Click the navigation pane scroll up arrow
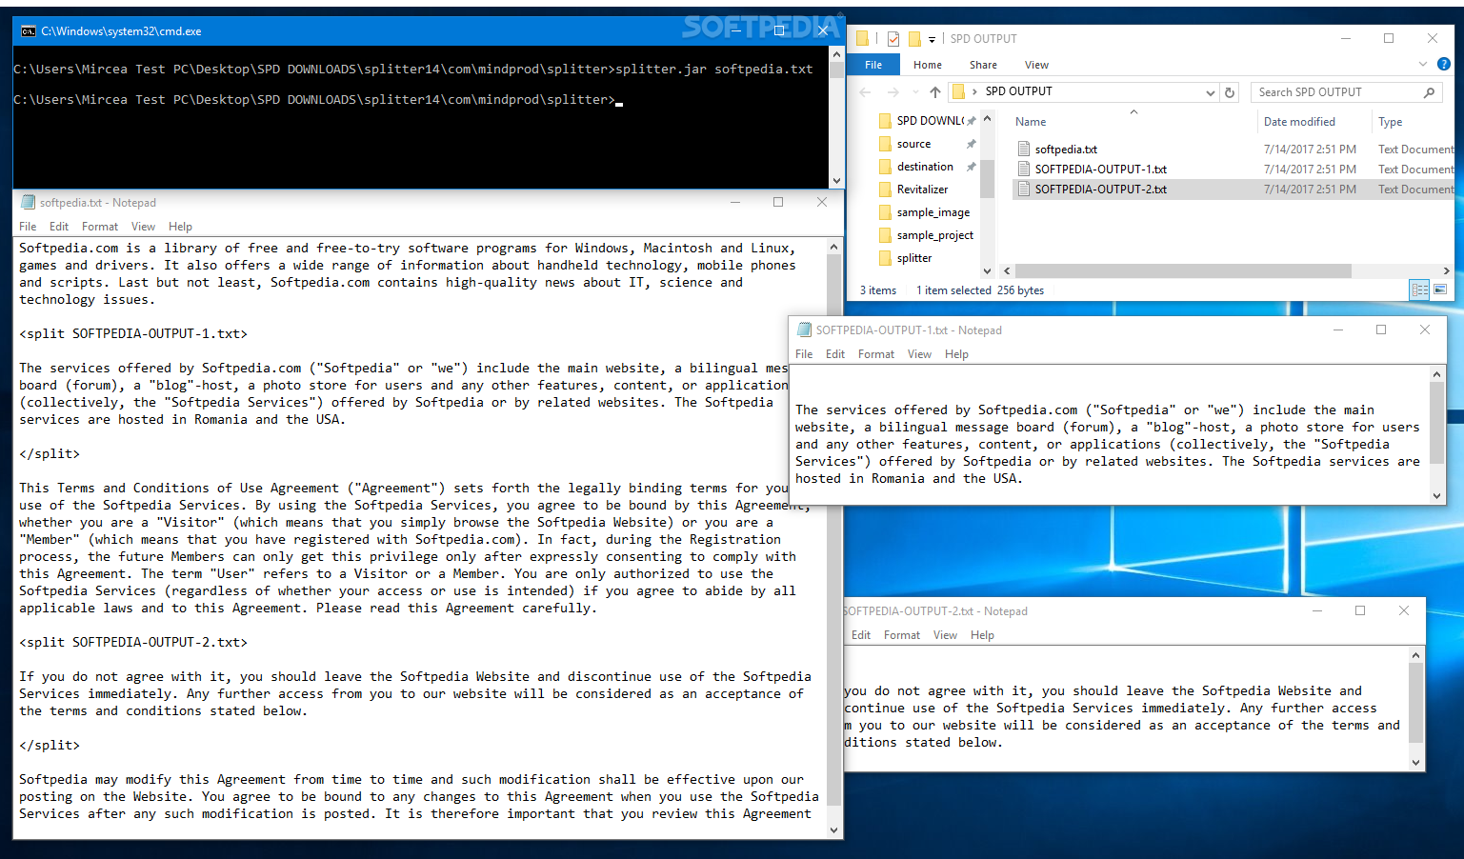 tap(987, 118)
